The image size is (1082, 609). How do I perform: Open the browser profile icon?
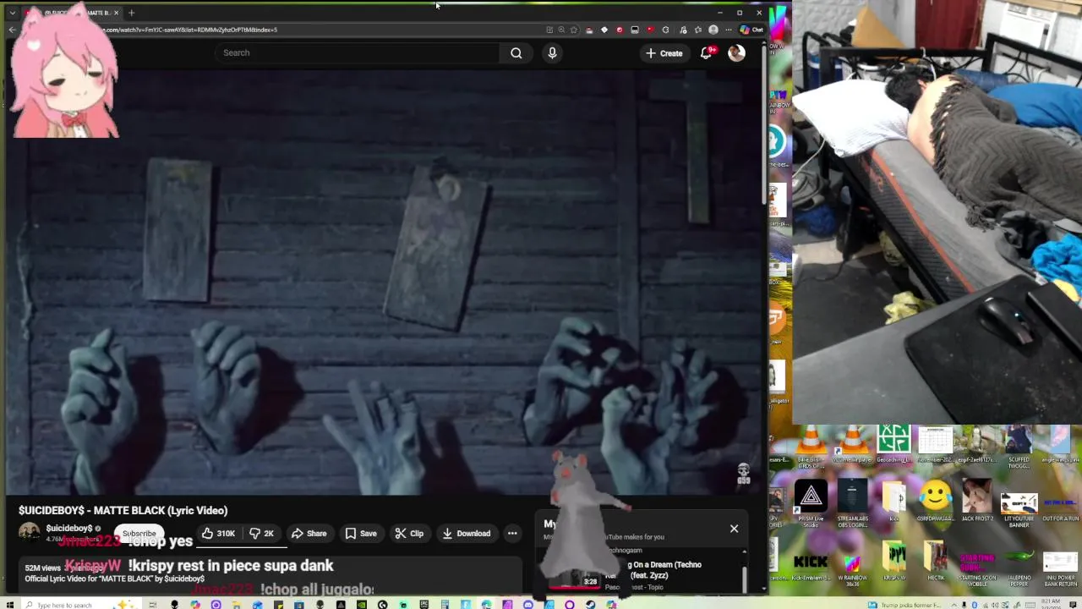(x=713, y=30)
